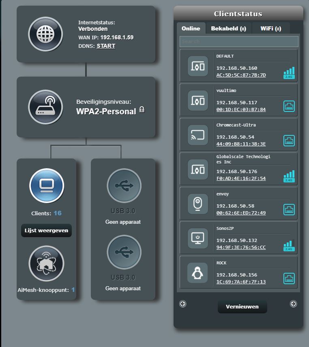Select the lower USB 3.0 icon
Image resolution: width=309 pixels, height=347 pixels.
click(124, 252)
